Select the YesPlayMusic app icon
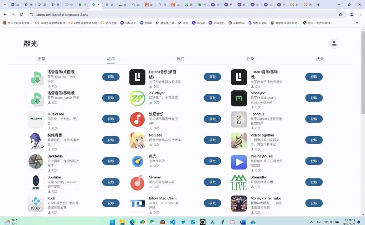The width and height of the screenshot is (365, 225). tap(239, 161)
